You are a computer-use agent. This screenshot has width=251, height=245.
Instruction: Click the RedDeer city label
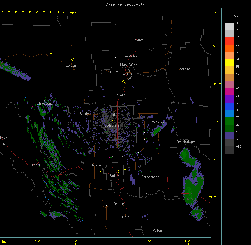[128, 74]
